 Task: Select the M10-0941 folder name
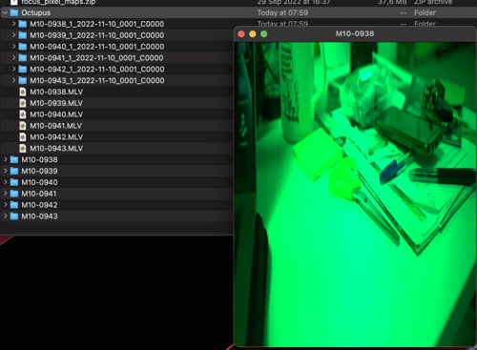(x=39, y=194)
